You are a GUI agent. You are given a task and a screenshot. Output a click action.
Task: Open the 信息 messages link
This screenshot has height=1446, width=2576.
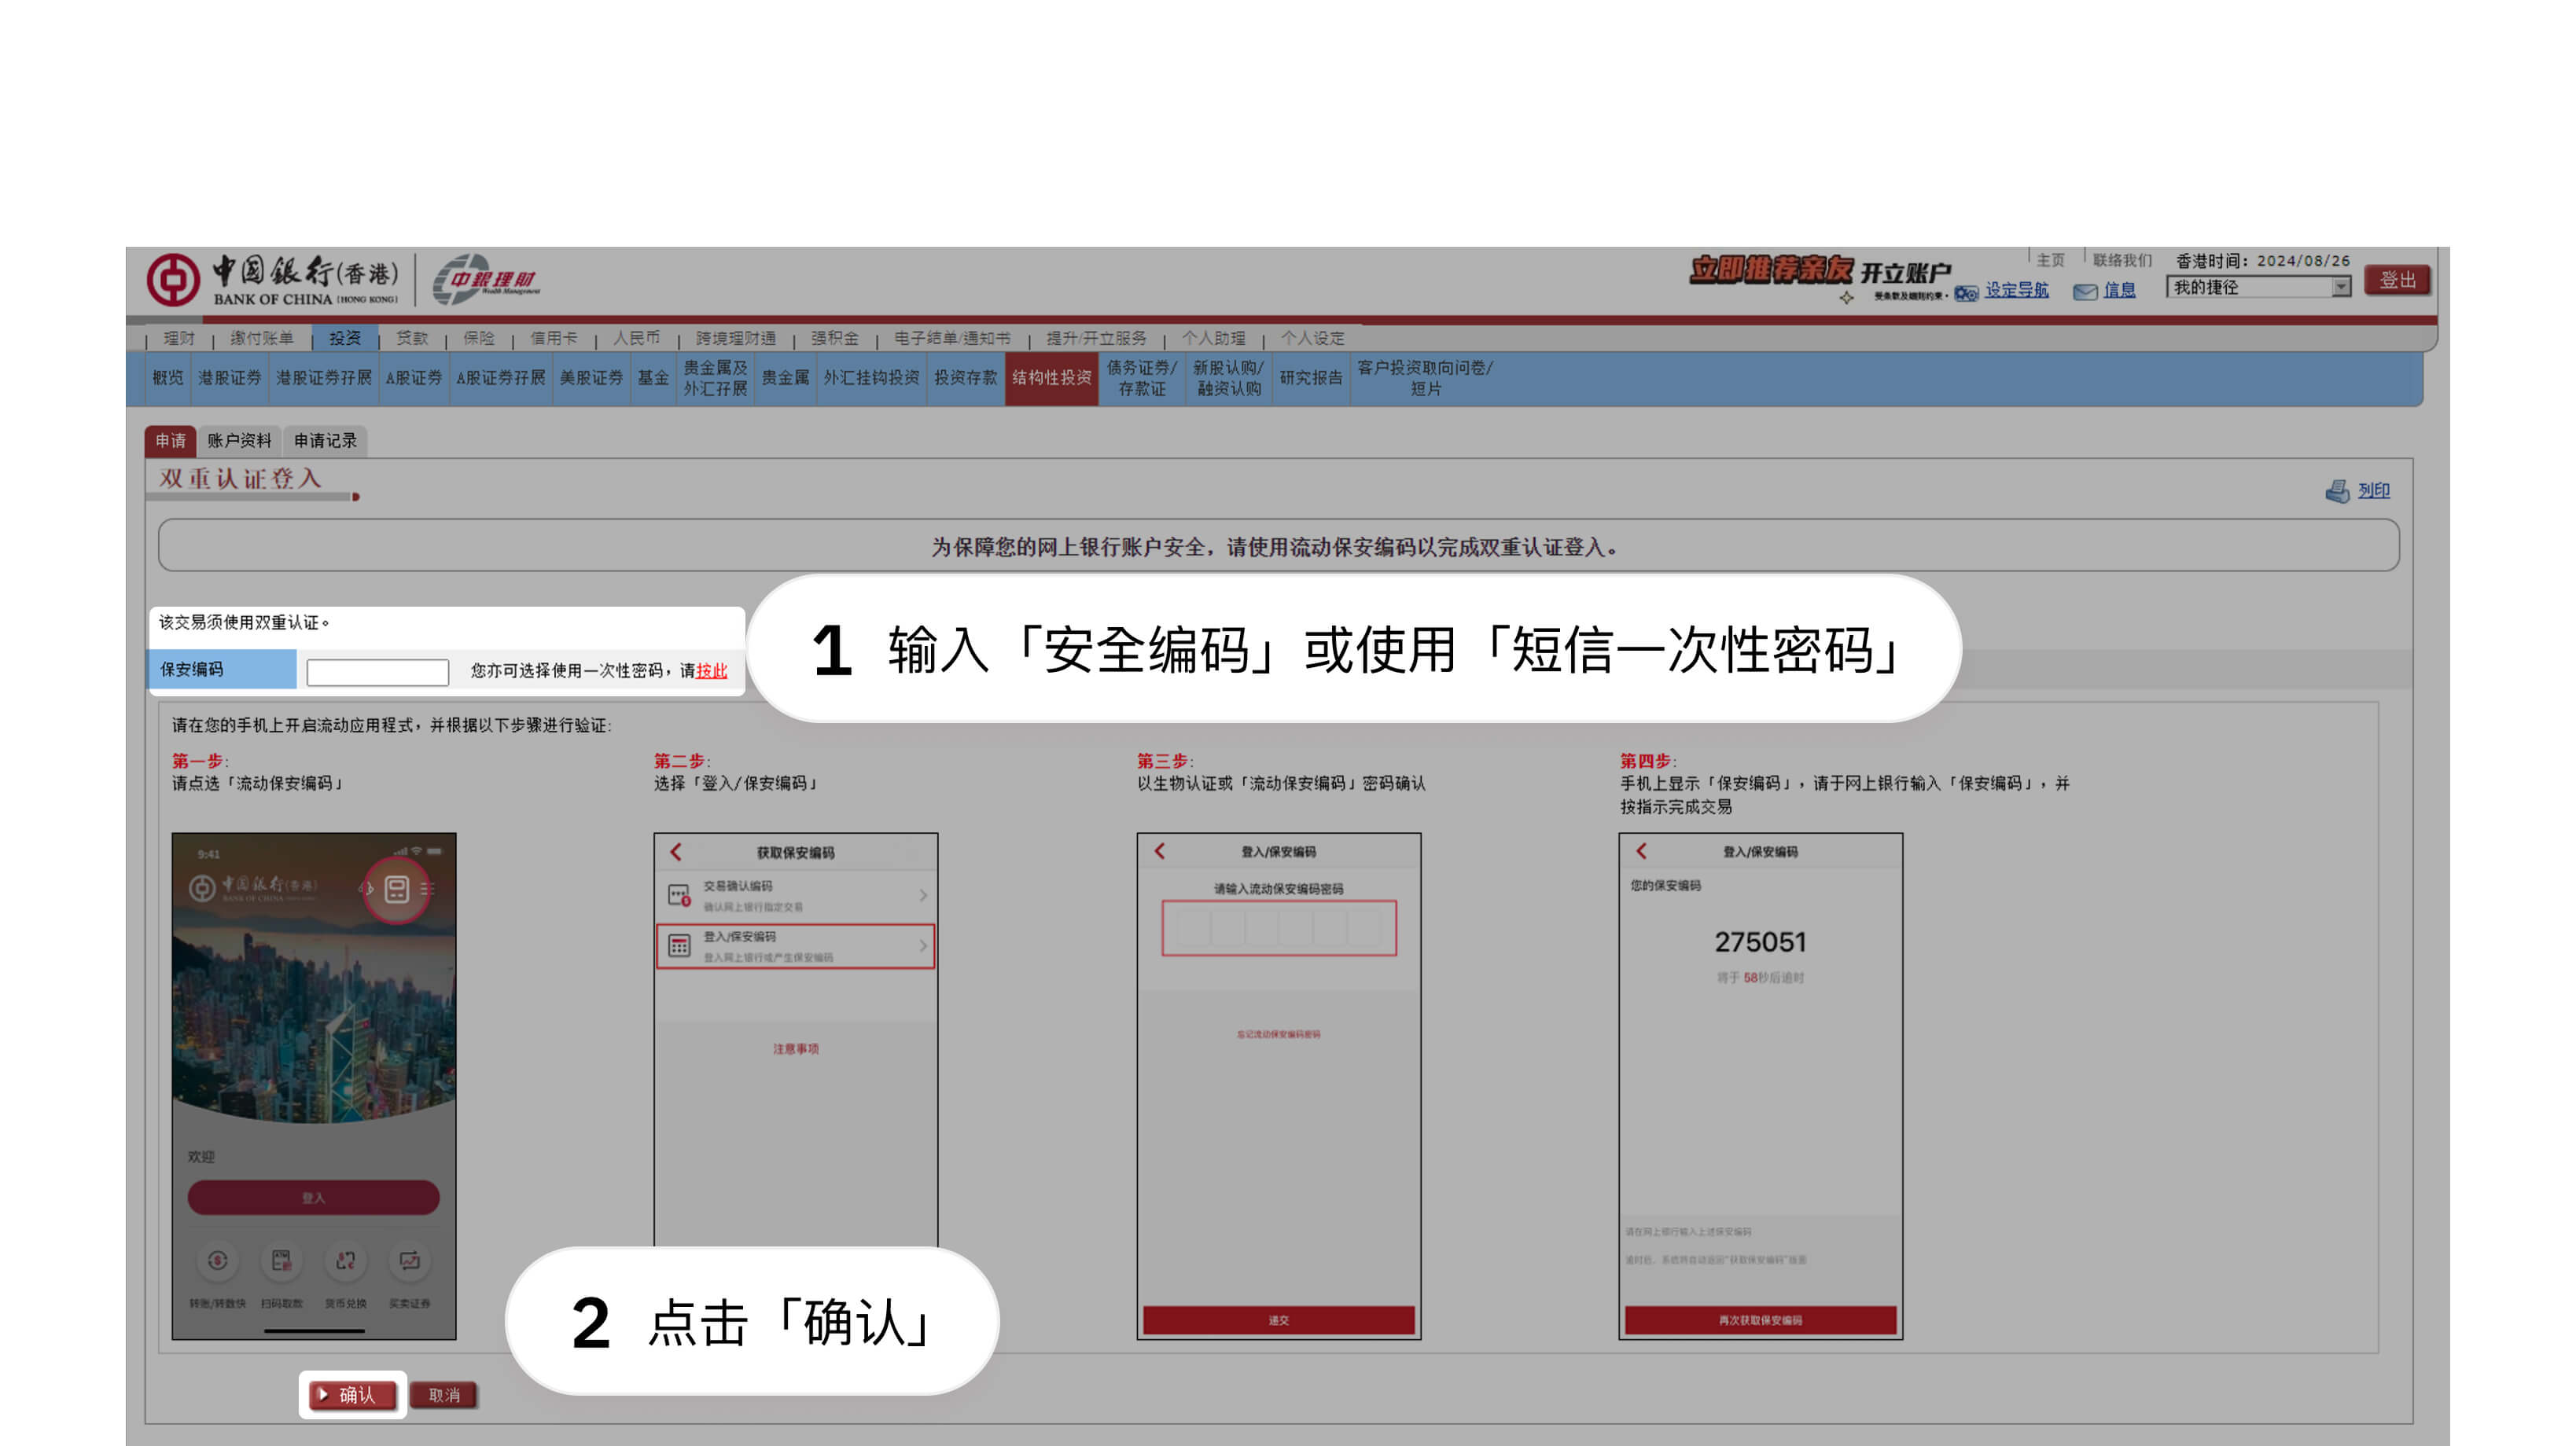click(x=2119, y=290)
